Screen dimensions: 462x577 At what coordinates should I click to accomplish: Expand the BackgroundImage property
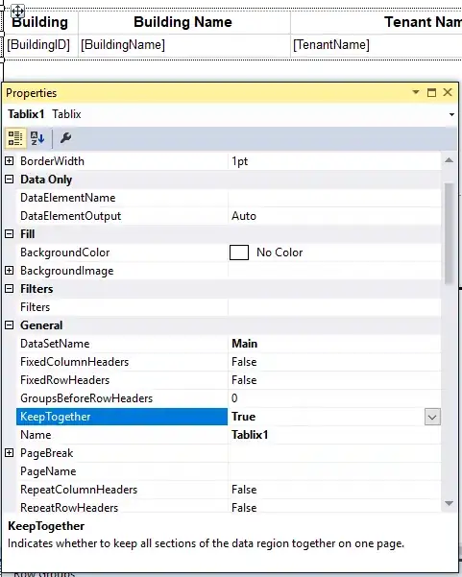point(10,271)
